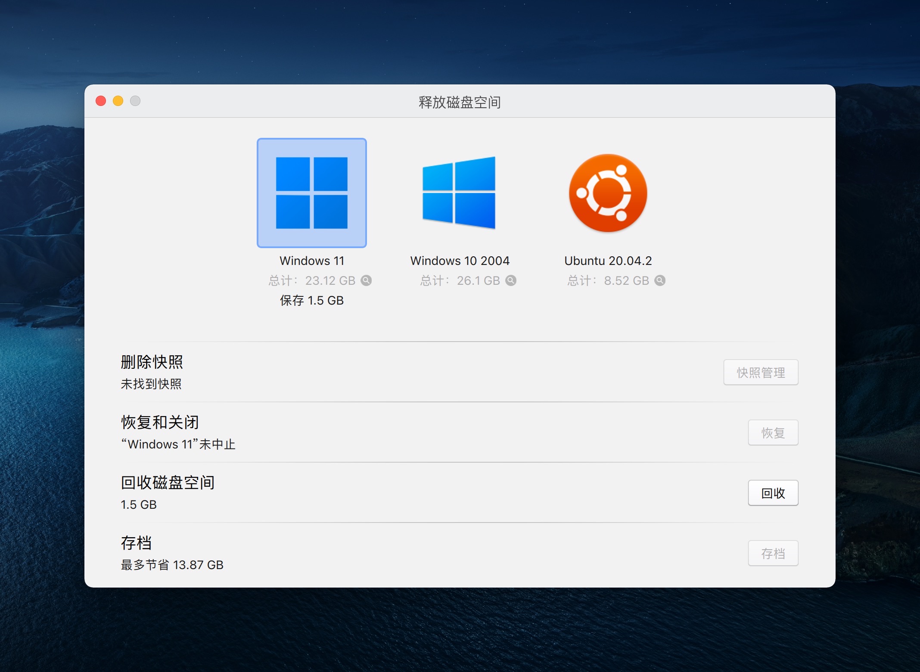This screenshot has width=920, height=672.
Task: Select the Windows 10 2004 virtual machine icon
Action: pos(459,193)
